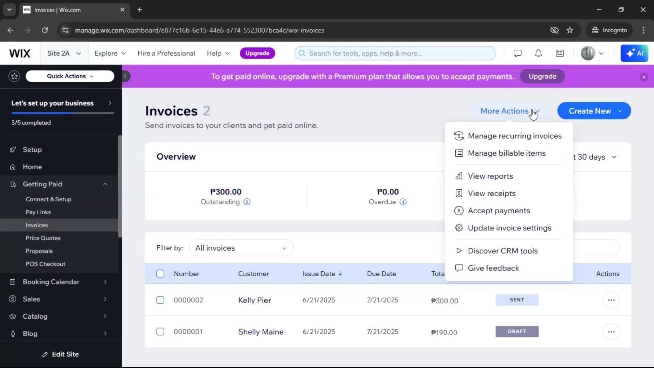Open the Site 2A site selector
654x368 pixels.
tap(64, 53)
